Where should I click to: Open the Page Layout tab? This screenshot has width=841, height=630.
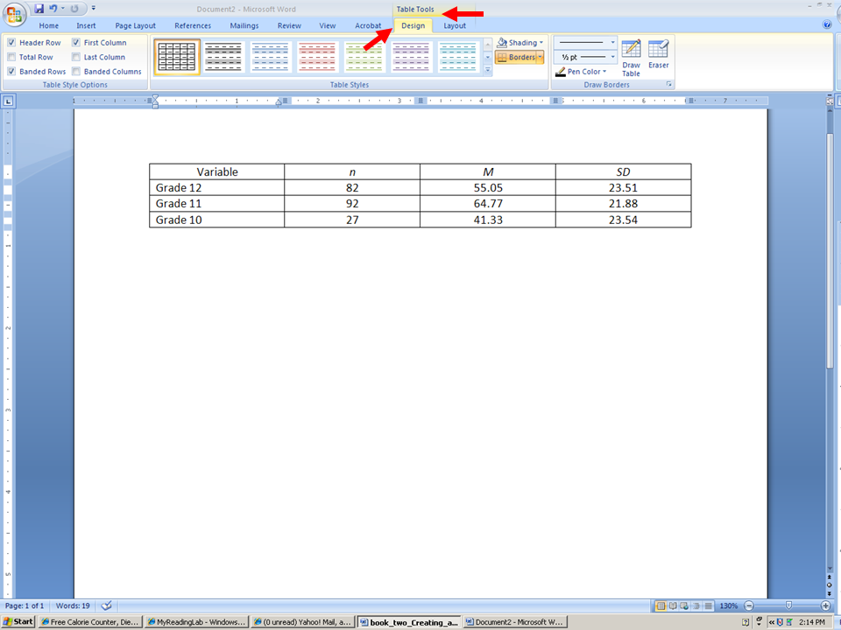135,26
